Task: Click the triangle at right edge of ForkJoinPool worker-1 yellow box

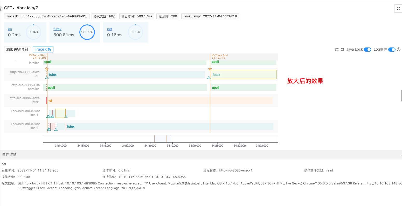Action: [66, 116]
